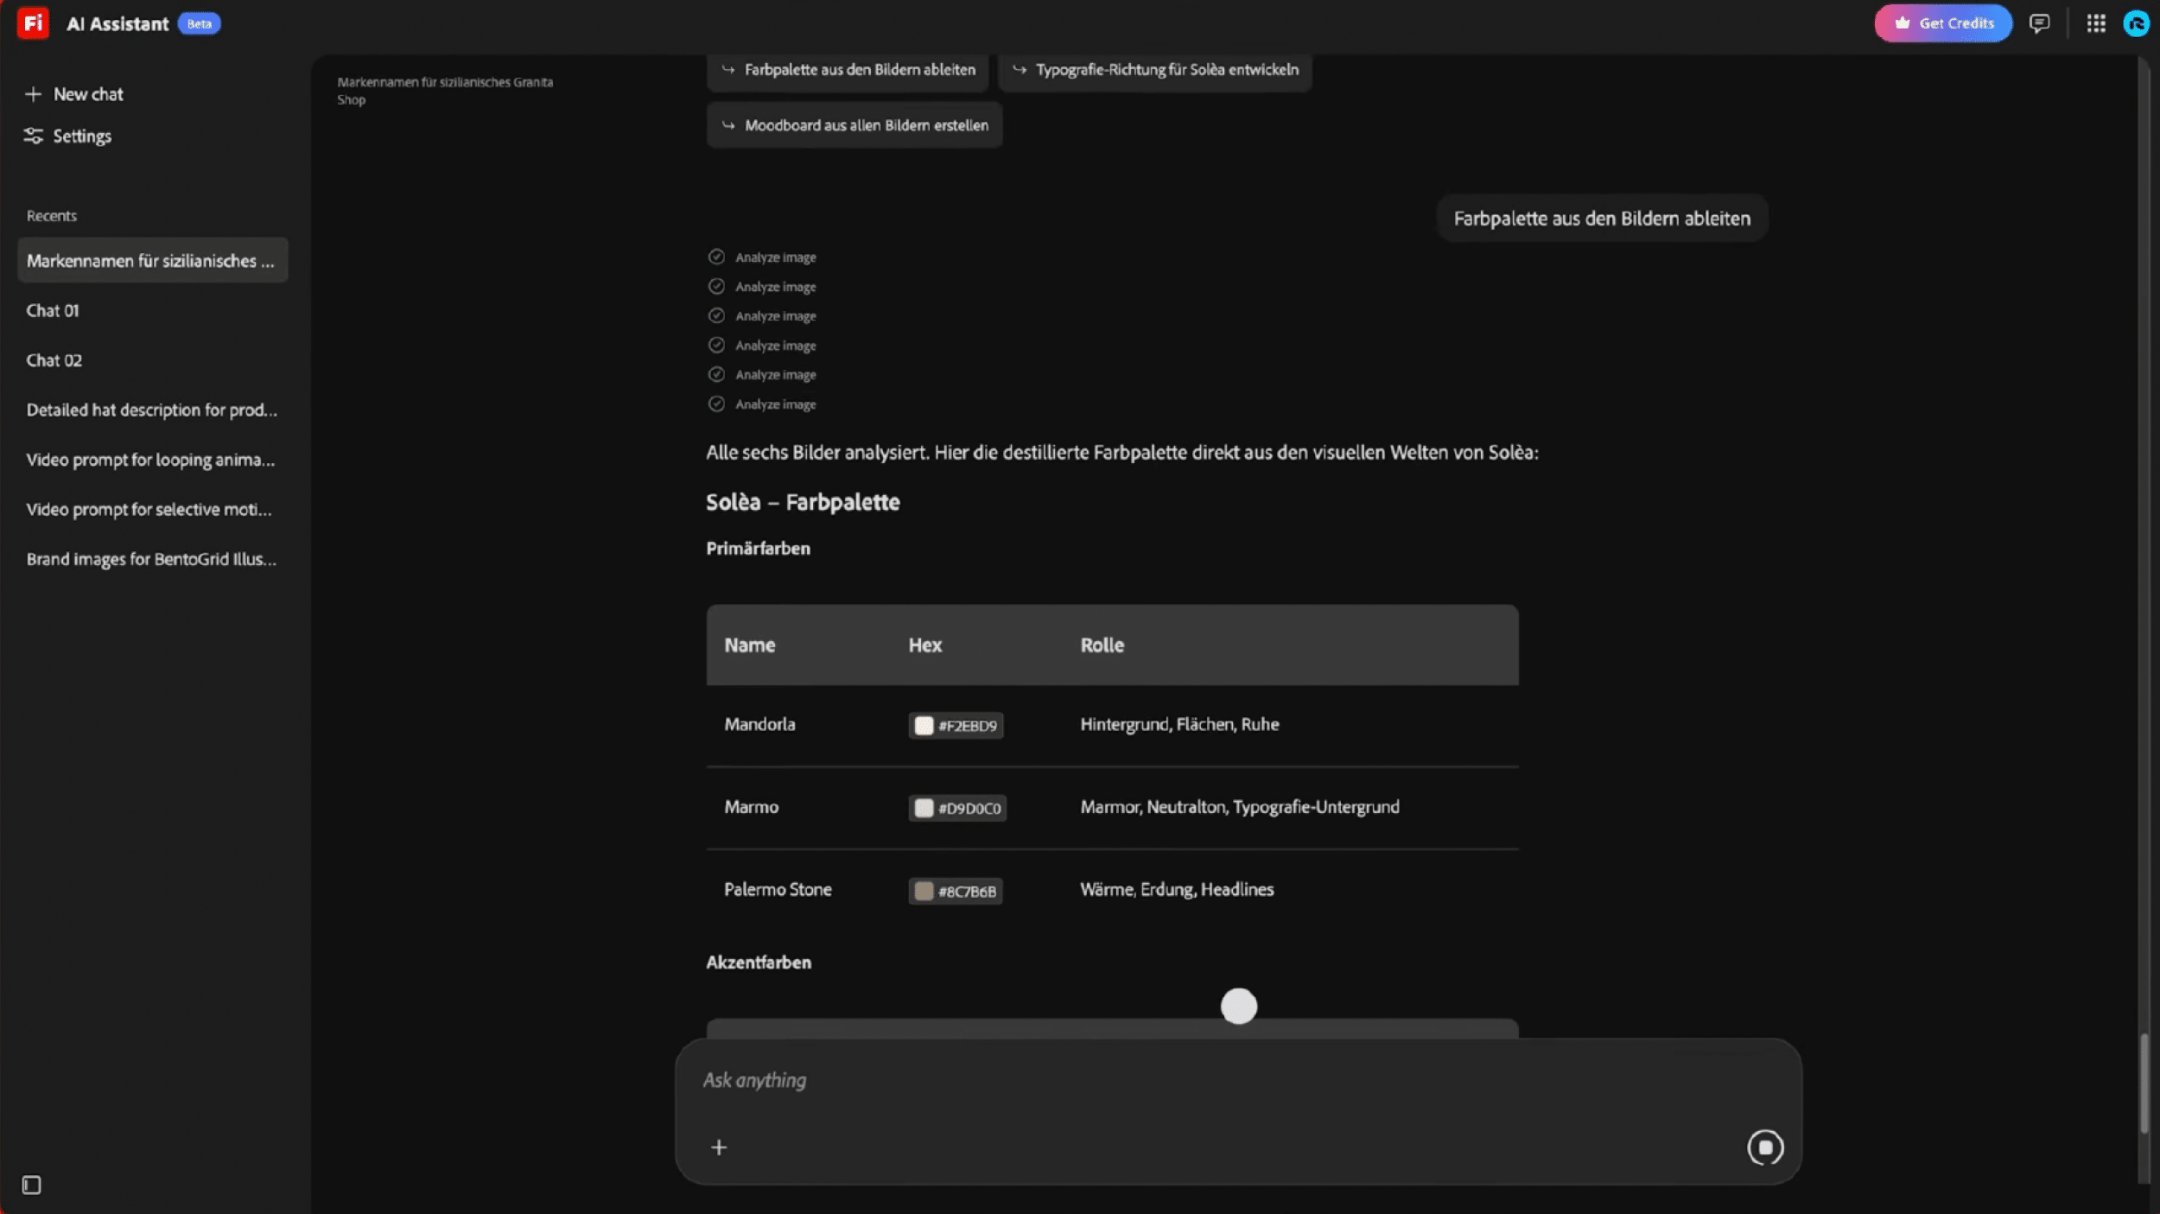The width and height of the screenshot is (2160, 1214).
Task: Open recent chat Markennamen für sizilianisches
Action: pyautogui.click(x=152, y=260)
